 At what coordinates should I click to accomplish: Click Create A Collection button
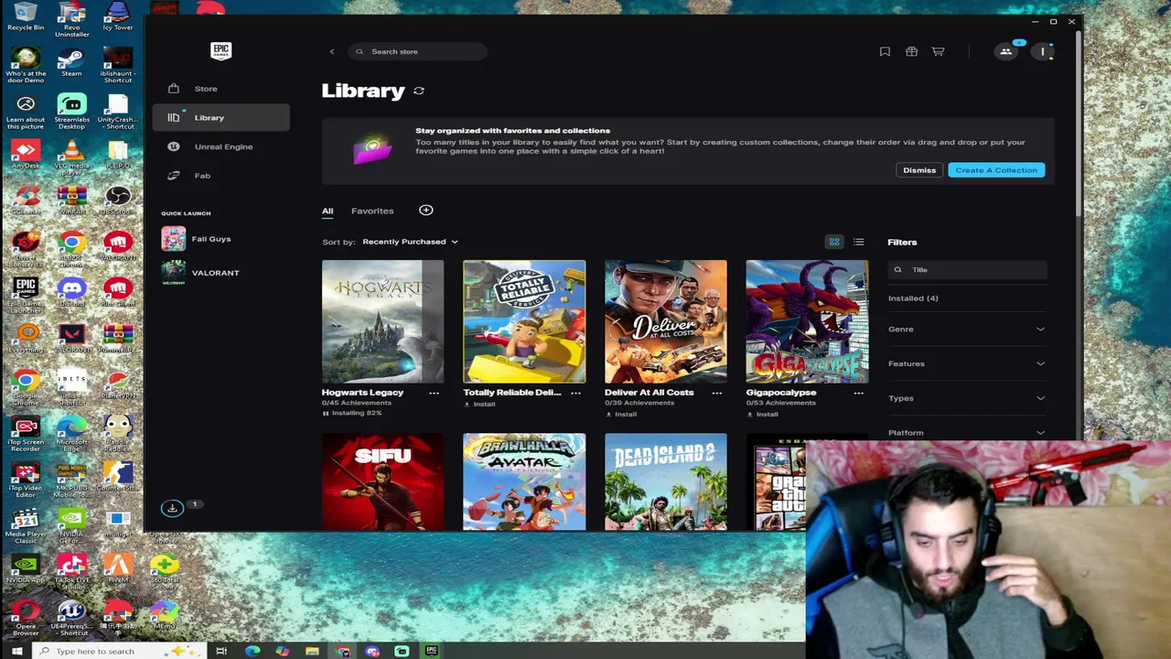coord(996,170)
